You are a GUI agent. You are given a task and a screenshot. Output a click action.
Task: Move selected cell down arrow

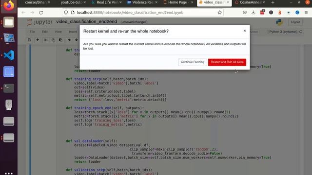click(76, 40)
